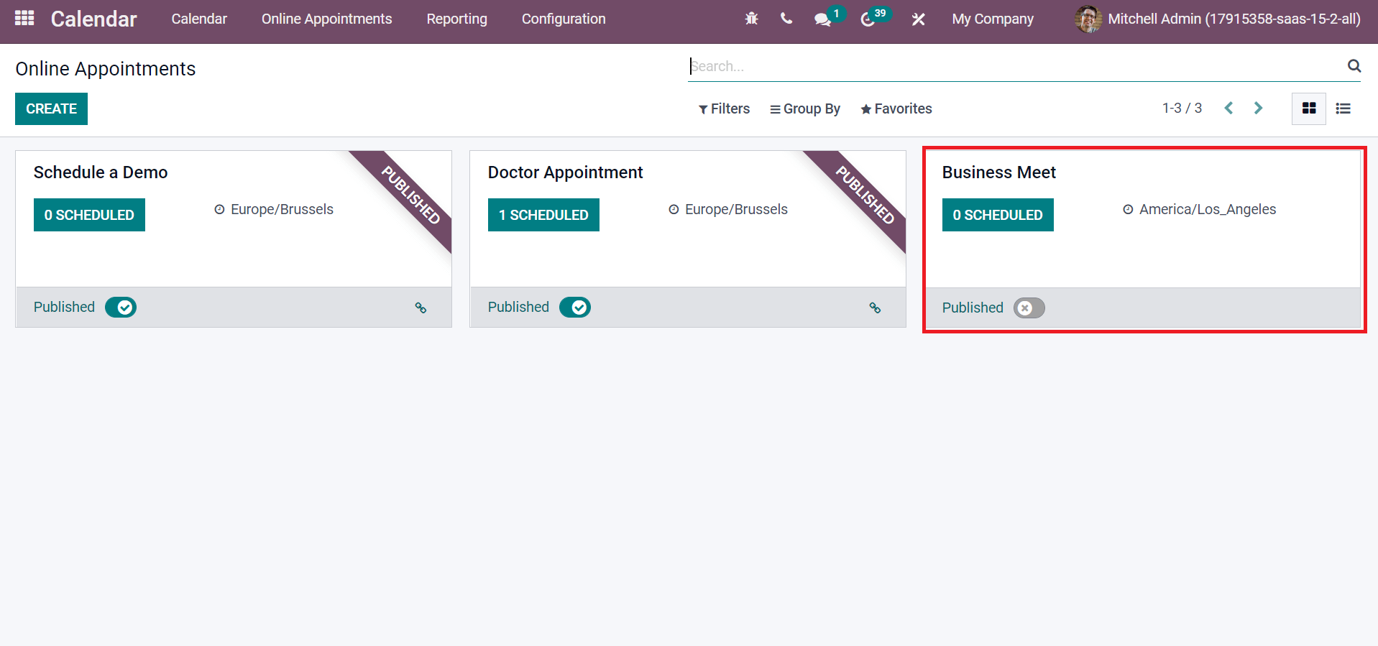Click the Calendar app title

pyautogui.click(x=93, y=19)
